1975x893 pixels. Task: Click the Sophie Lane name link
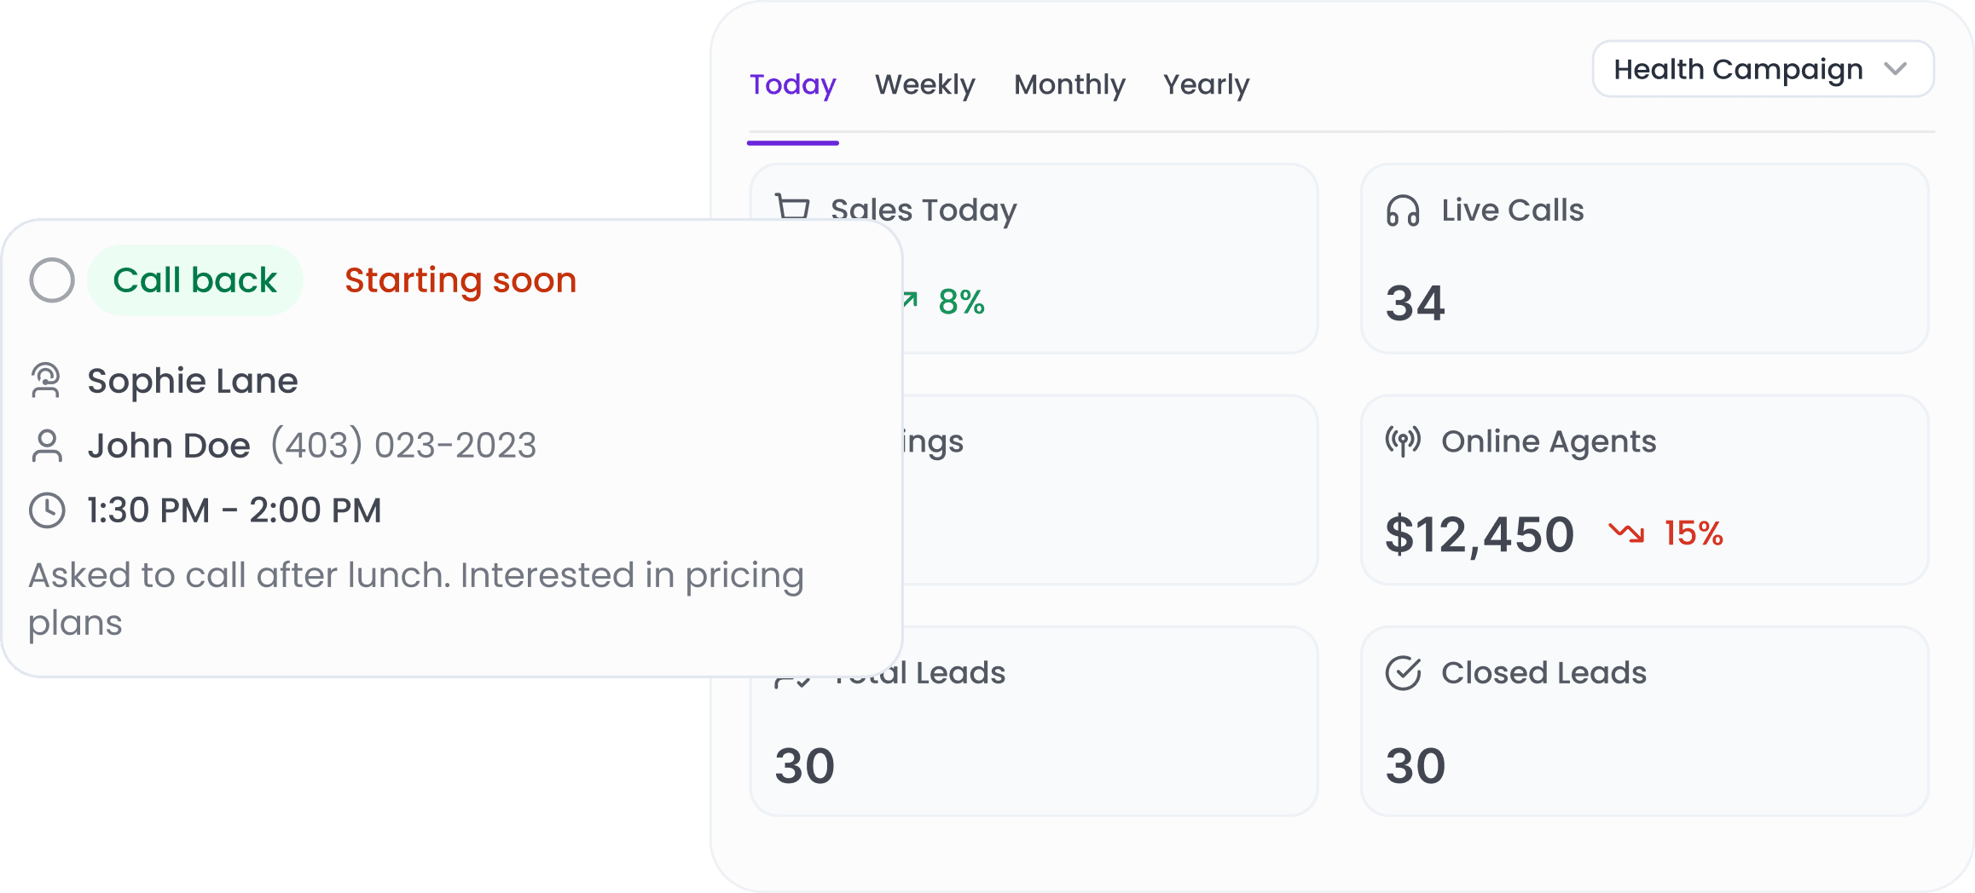point(193,381)
